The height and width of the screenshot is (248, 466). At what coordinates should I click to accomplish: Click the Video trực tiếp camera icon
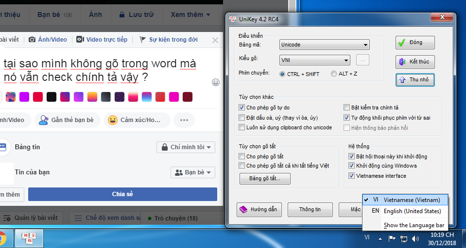(80, 39)
